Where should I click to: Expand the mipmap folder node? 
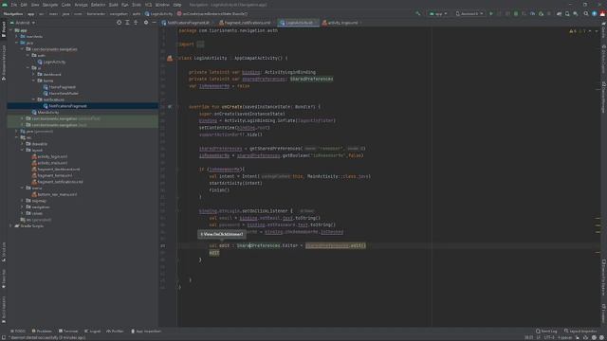point(23,201)
